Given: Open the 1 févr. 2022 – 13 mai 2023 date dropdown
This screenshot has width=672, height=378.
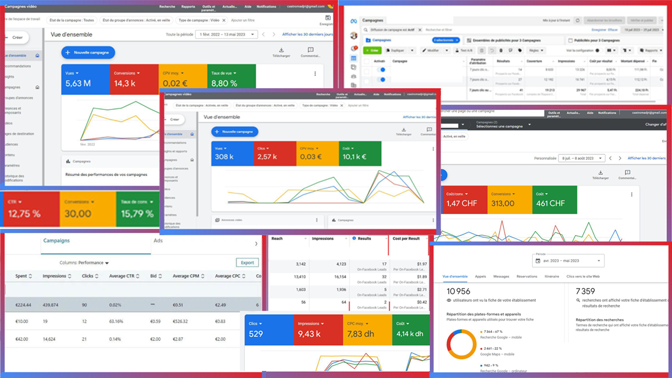Looking at the screenshot, I should point(227,34).
